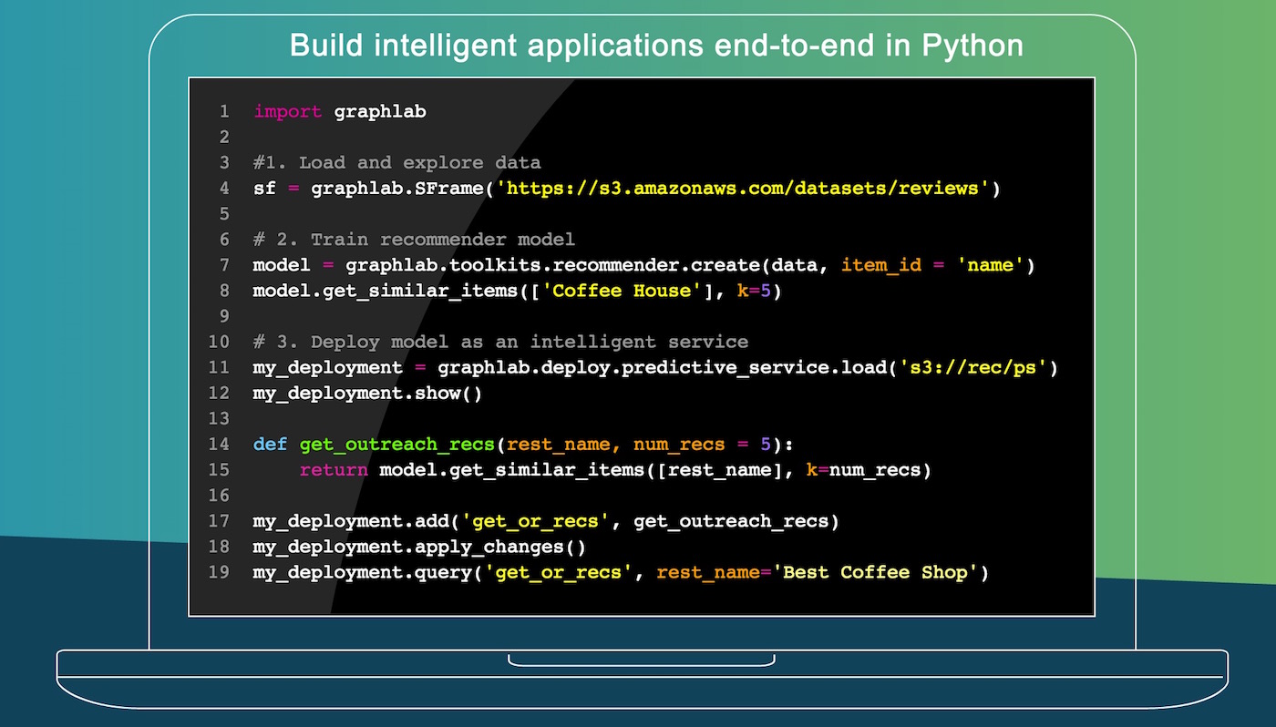
Task: Click comment "# 3. Deploy model as an intelligent service"
Action: (x=501, y=342)
